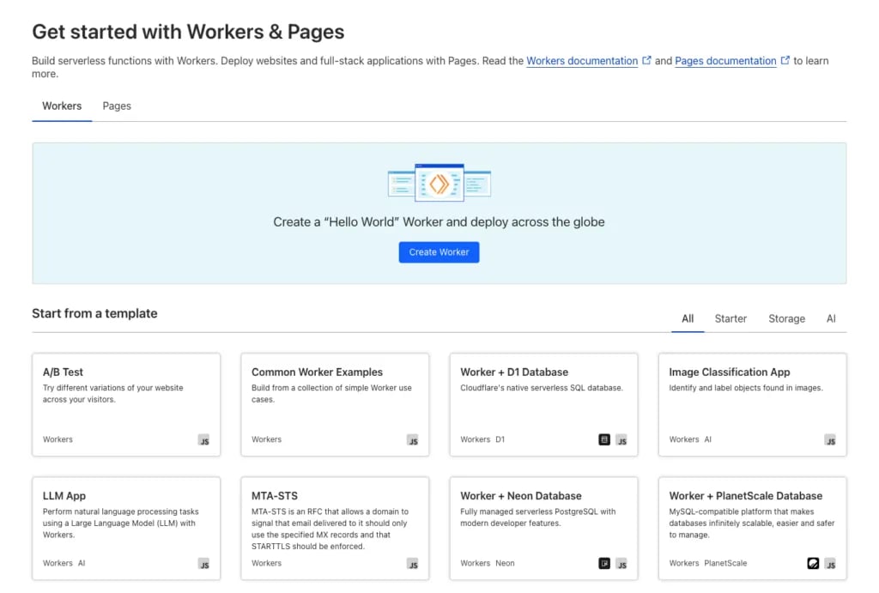Click external link icon after Pages documentation
The image size is (879, 593).
pyautogui.click(x=785, y=60)
